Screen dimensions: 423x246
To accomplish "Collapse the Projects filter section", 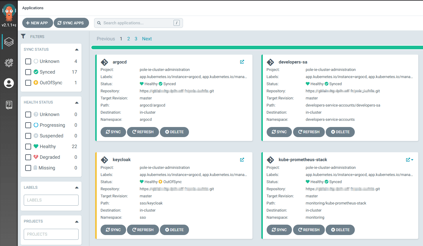I will 77,222.
